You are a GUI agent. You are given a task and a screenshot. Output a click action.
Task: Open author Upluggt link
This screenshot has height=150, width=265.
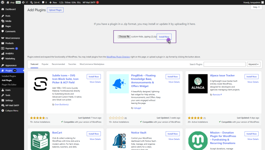pyautogui.click(x=137, y=108)
